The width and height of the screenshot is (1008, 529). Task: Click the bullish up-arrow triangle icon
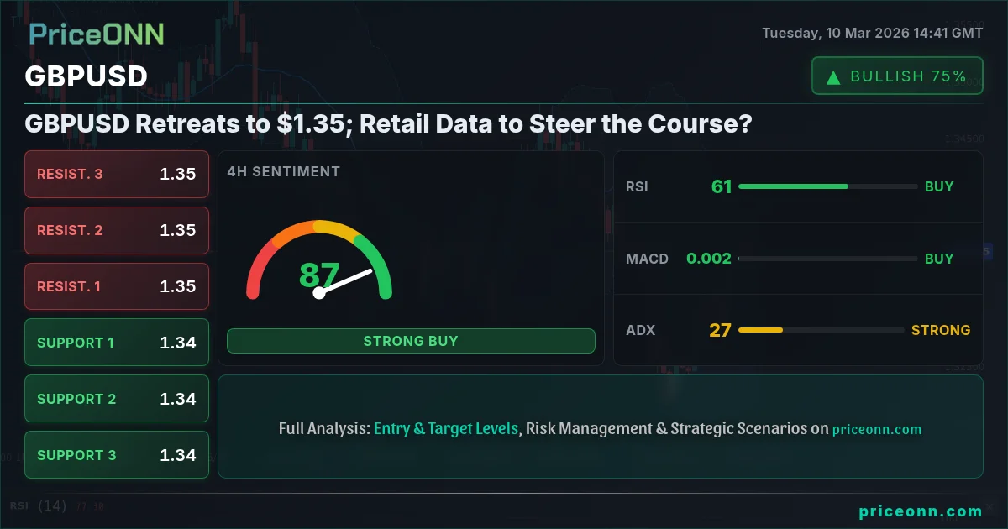(x=833, y=77)
